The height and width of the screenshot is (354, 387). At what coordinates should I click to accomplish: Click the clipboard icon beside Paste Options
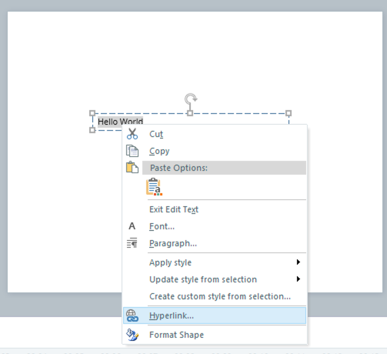pos(132,168)
